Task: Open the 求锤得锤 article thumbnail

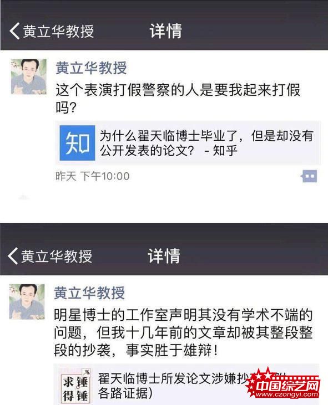Action: pos(75,386)
